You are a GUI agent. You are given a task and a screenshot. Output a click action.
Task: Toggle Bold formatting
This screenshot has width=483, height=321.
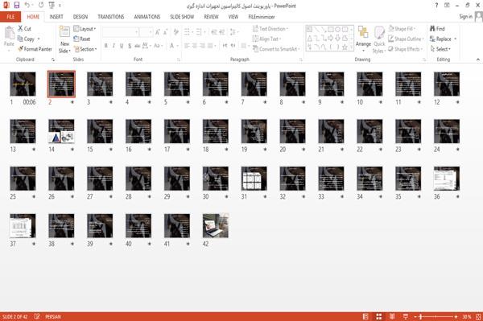pyautogui.click(x=106, y=46)
